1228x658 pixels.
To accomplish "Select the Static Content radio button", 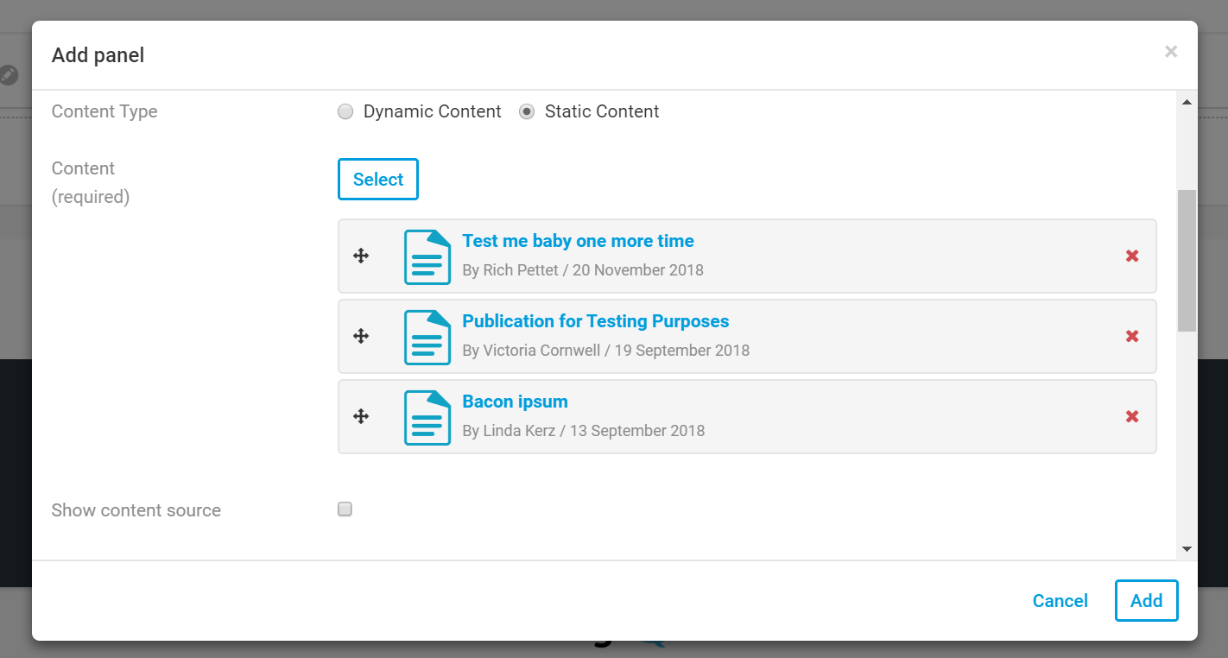I will tap(527, 111).
